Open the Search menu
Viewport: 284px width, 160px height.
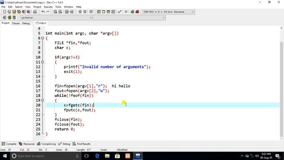coord(19,7)
